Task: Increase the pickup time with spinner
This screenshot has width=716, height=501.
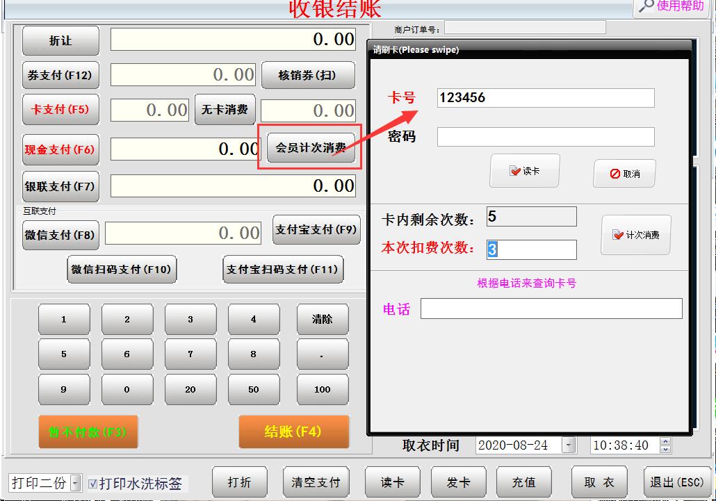Action: click(x=665, y=441)
